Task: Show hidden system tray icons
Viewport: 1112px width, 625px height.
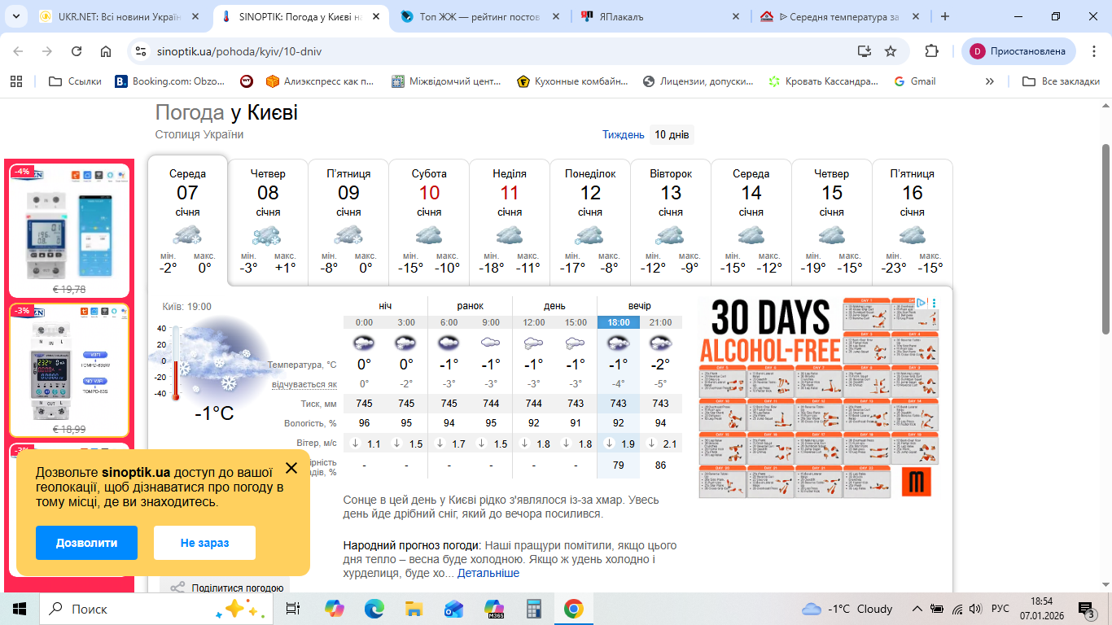Action: (x=917, y=609)
